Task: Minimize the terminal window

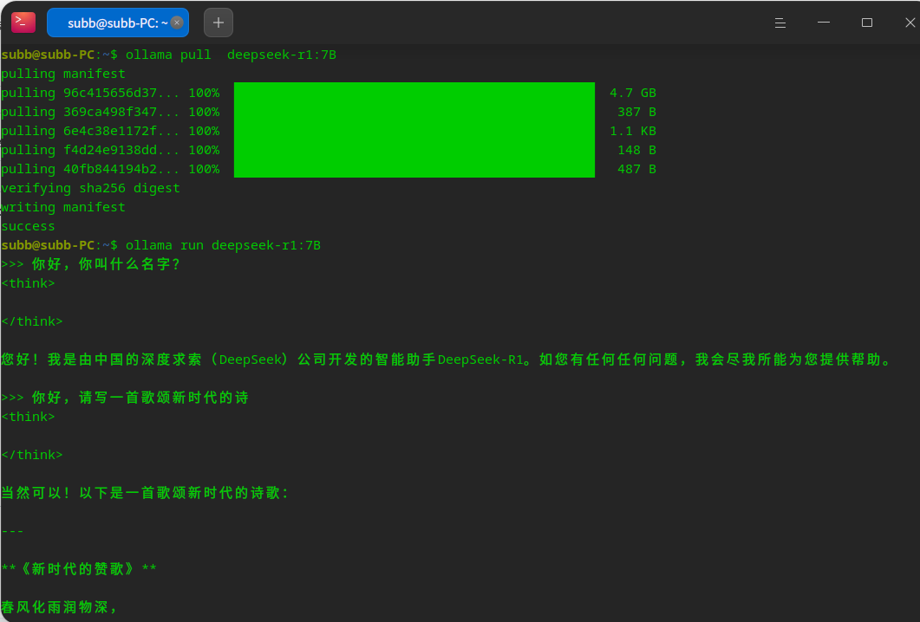Action: (x=824, y=23)
